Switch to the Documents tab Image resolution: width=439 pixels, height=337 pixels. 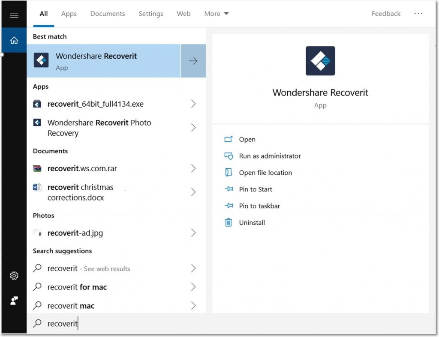[107, 13]
